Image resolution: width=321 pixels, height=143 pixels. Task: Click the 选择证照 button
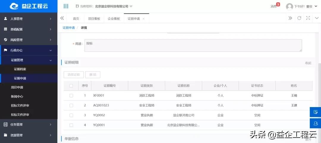(x=74, y=75)
